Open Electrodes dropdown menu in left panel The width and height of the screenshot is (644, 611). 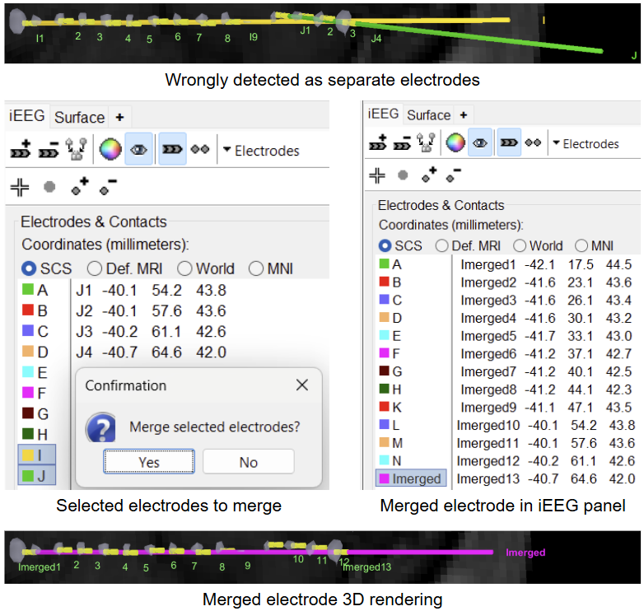click(x=260, y=151)
